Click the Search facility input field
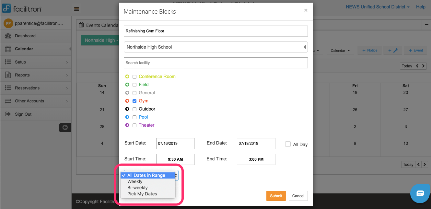 [215, 63]
